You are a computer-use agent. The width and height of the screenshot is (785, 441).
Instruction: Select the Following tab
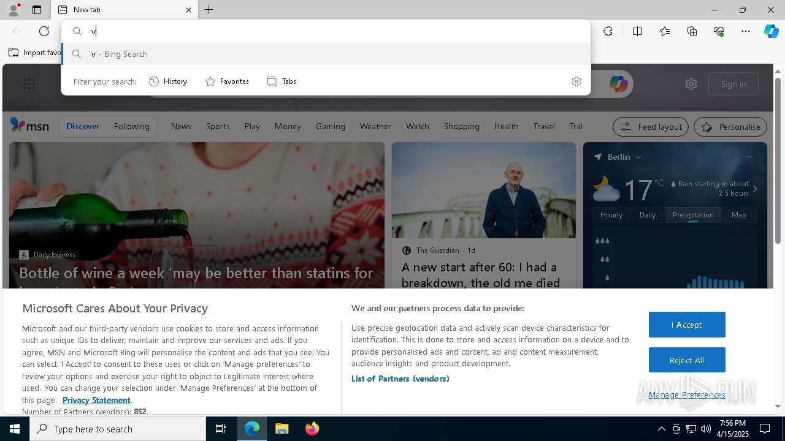coord(132,126)
